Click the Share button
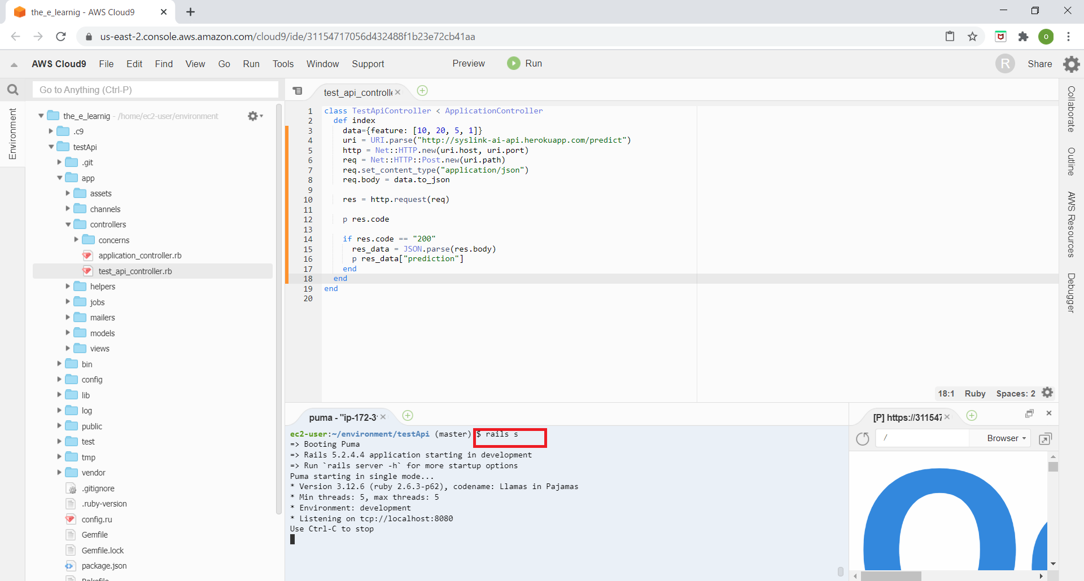The image size is (1084, 581). [x=1039, y=64]
